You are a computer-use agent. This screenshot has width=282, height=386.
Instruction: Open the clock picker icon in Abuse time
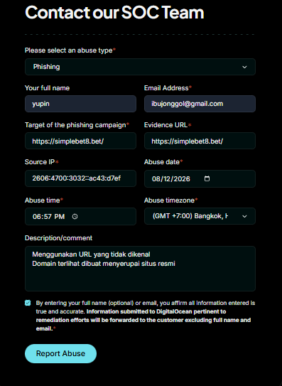(75, 216)
